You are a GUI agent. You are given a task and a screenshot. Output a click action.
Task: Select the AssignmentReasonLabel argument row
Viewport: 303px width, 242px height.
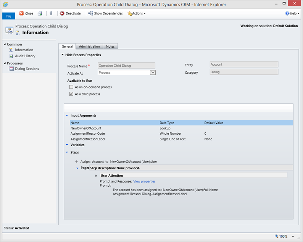click(181, 139)
